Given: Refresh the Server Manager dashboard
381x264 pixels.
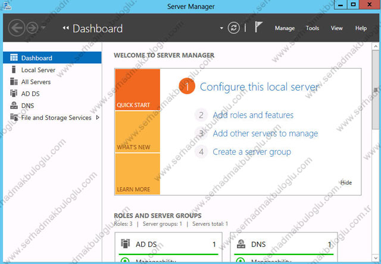Looking at the screenshot, I should point(234,28).
